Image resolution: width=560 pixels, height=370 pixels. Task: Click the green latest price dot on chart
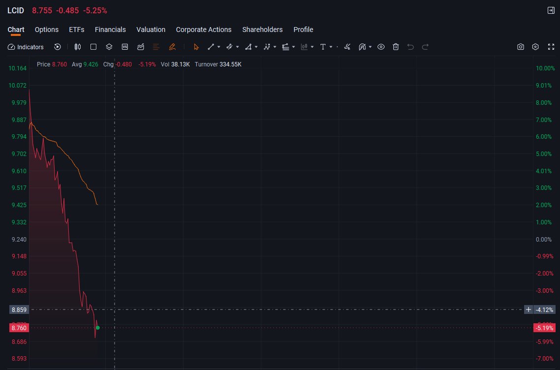pyautogui.click(x=98, y=328)
